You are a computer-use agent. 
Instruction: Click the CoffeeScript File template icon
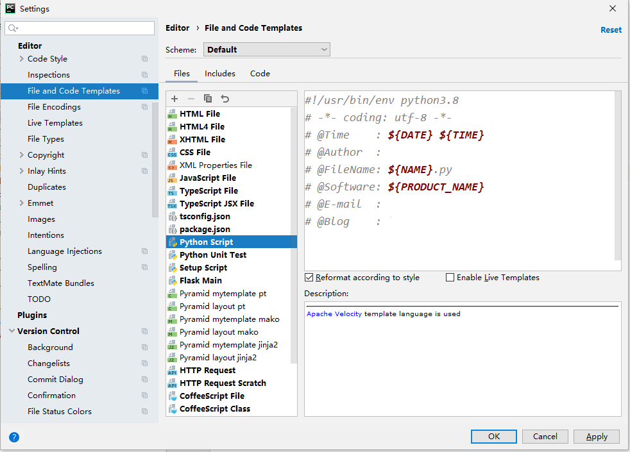pyautogui.click(x=173, y=396)
